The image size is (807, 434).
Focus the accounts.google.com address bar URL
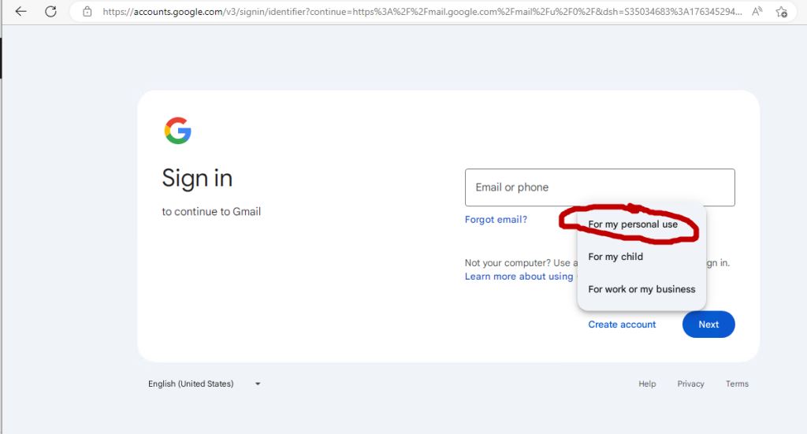(422, 12)
